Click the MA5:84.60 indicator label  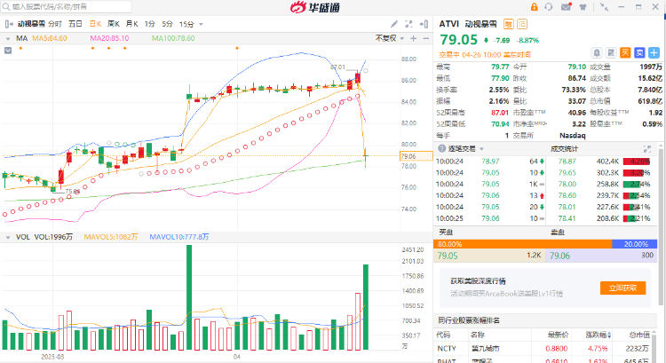tap(49, 38)
